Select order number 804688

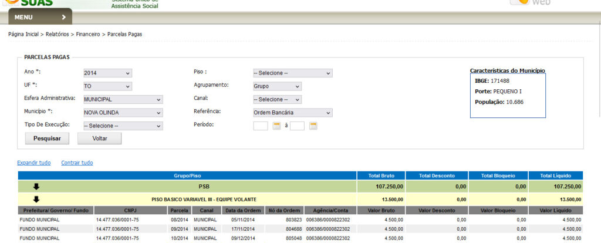tap(293, 229)
